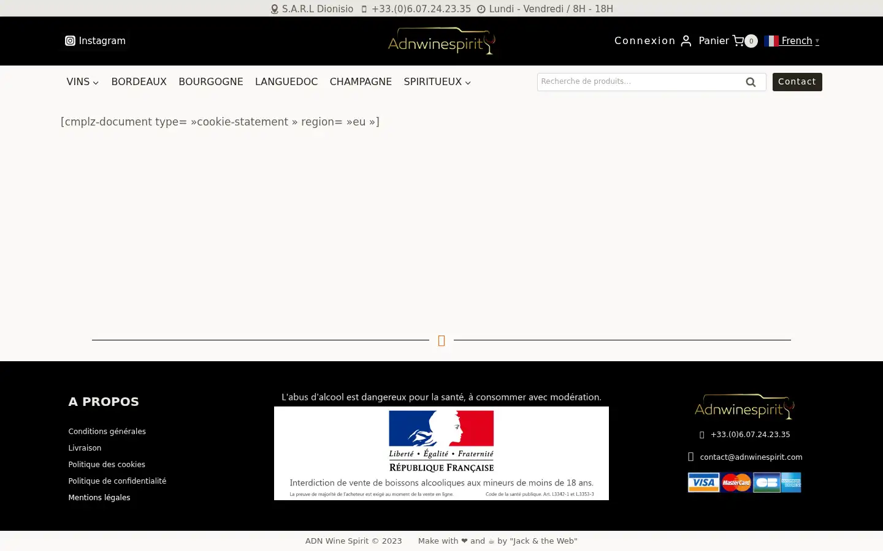Click the phone icon in top bar
883x551 pixels.
point(364,9)
